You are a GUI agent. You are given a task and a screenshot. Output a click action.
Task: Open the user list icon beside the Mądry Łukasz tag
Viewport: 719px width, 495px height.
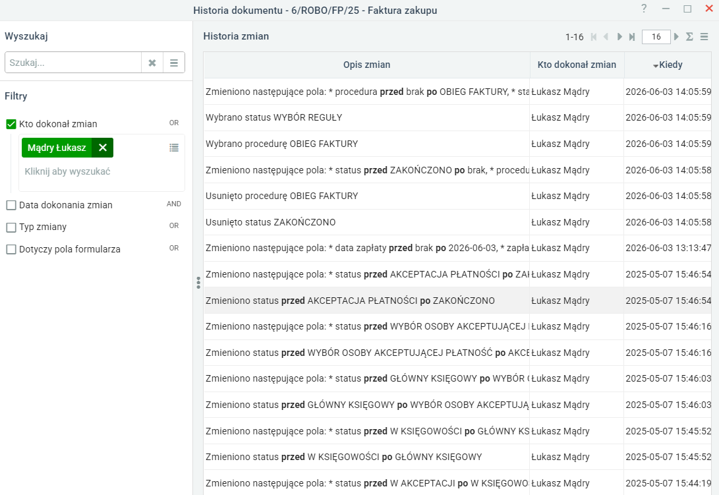tap(174, 148)
